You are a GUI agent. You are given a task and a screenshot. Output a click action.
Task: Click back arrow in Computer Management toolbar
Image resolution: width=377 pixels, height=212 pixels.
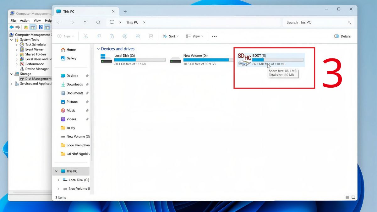pos(12,27)
